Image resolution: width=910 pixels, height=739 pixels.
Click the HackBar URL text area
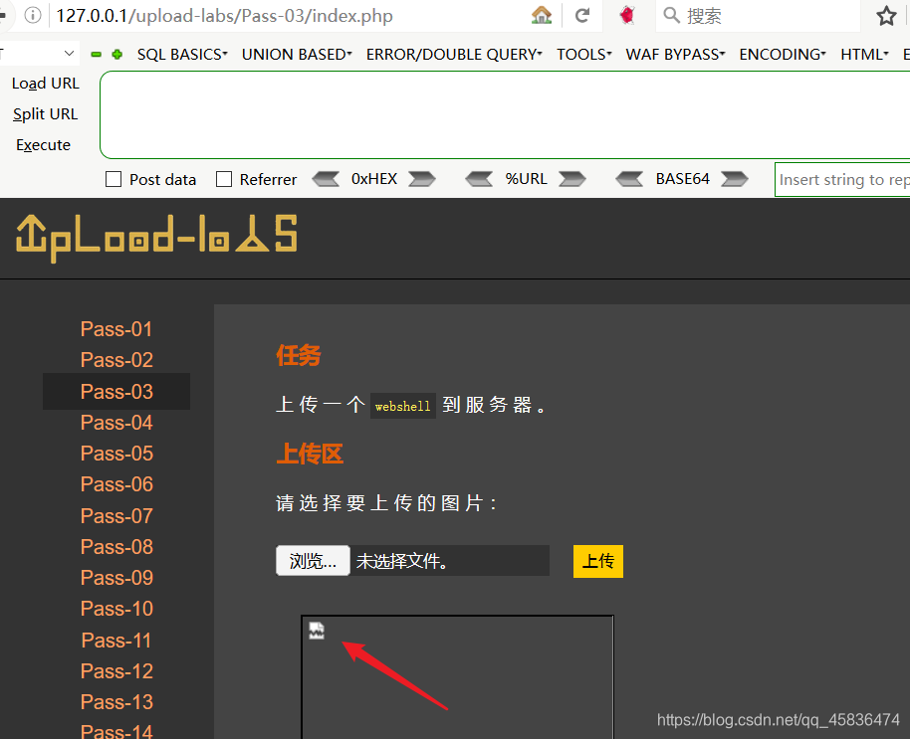tap(505, 114)
